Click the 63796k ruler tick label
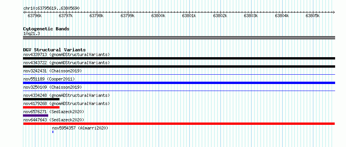This screenshot has height=147, width=346. (35, 16)
